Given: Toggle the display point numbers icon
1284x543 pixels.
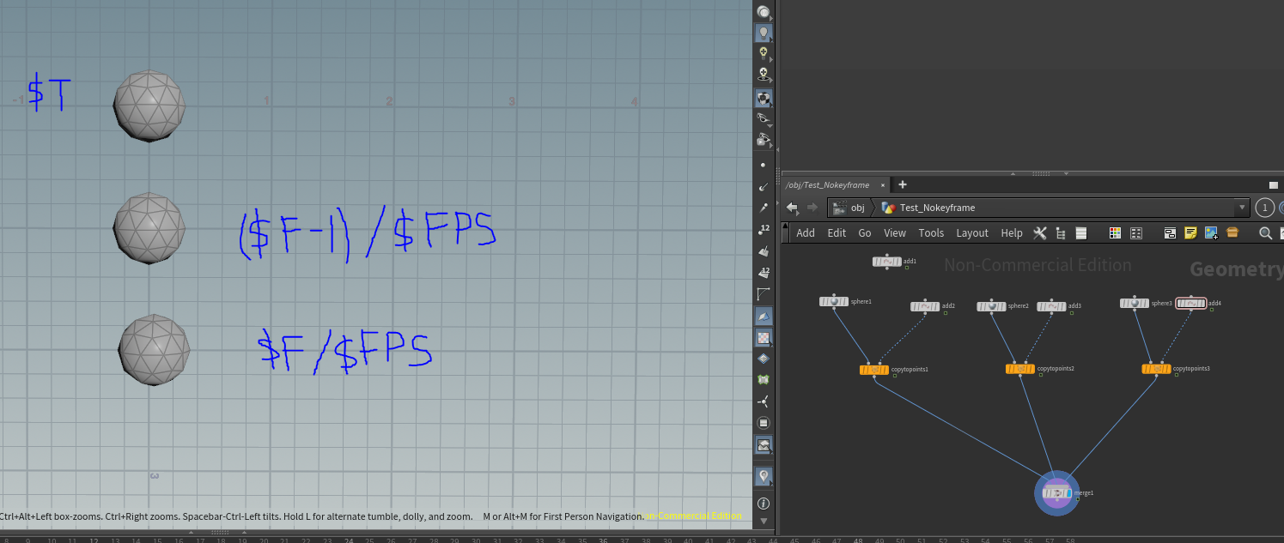Looking at the screenshot, I should tap(764, 229).
